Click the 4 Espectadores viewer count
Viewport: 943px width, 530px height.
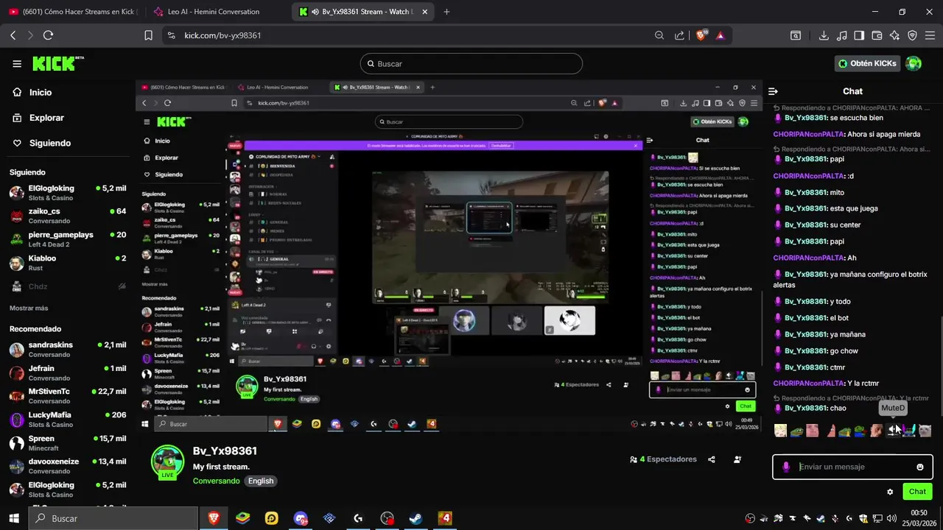point(663,459)
